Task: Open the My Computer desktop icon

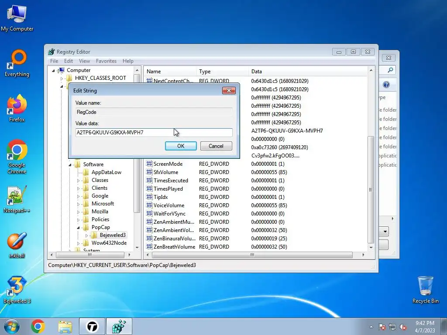Action: (x=17, y=18)
